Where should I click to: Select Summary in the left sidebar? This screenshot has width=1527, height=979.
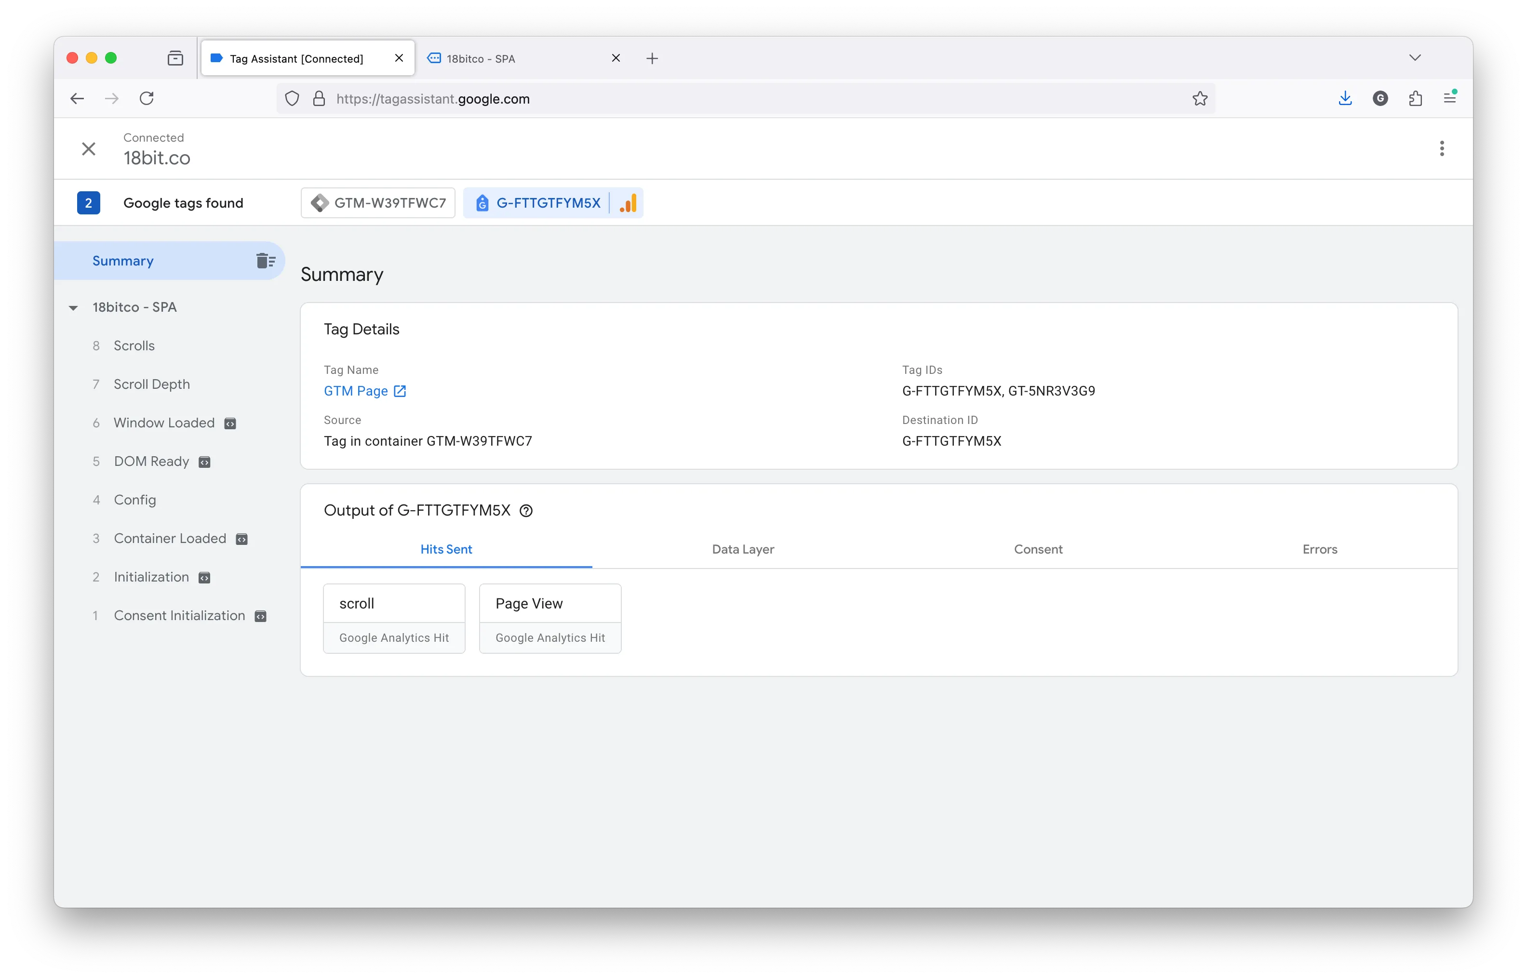[169, 261]
